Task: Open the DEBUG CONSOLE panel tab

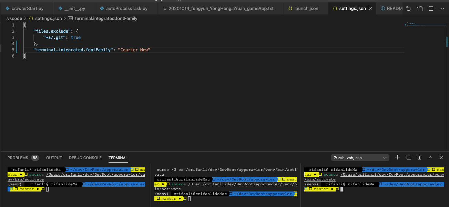Action: click(x=85, y=158)
